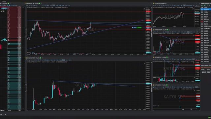Expand the double-arrow in the BTCUSDT chart
The image size is (211, 119).
194,9
